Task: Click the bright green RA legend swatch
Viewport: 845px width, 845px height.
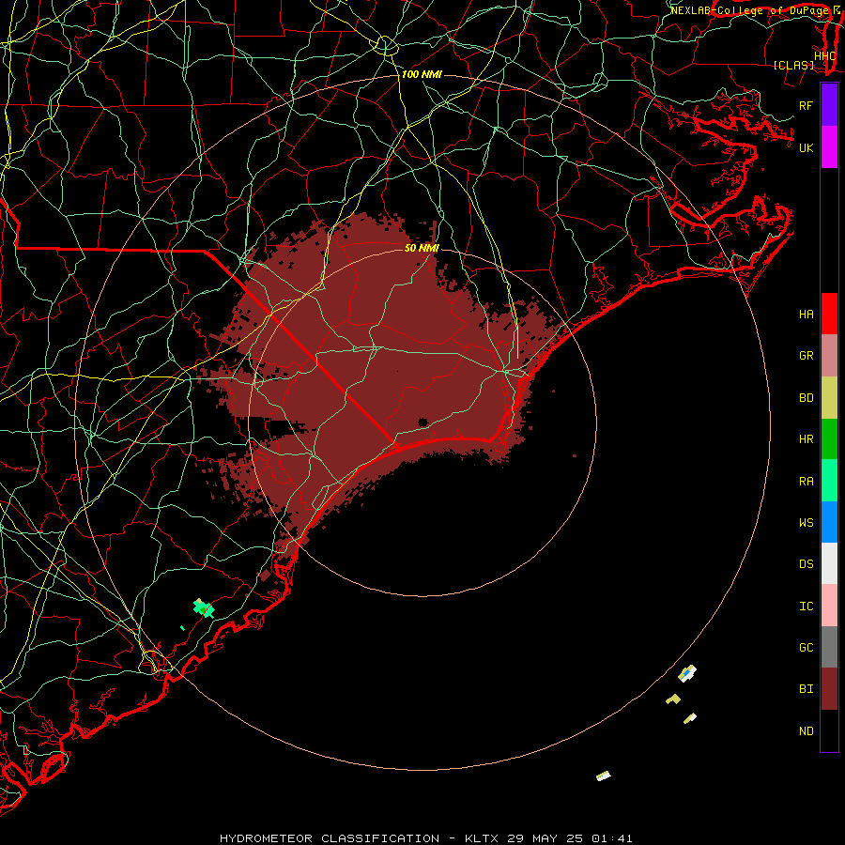Action: coord(829,481)
